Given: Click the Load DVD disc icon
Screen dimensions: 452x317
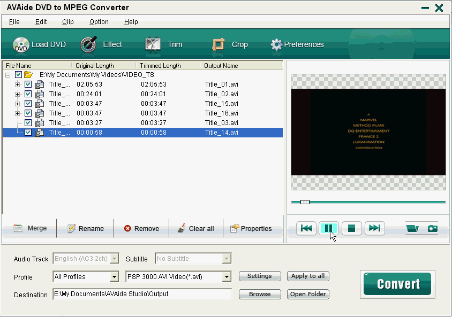Looking at the screenshot, I should click(21, 45).
